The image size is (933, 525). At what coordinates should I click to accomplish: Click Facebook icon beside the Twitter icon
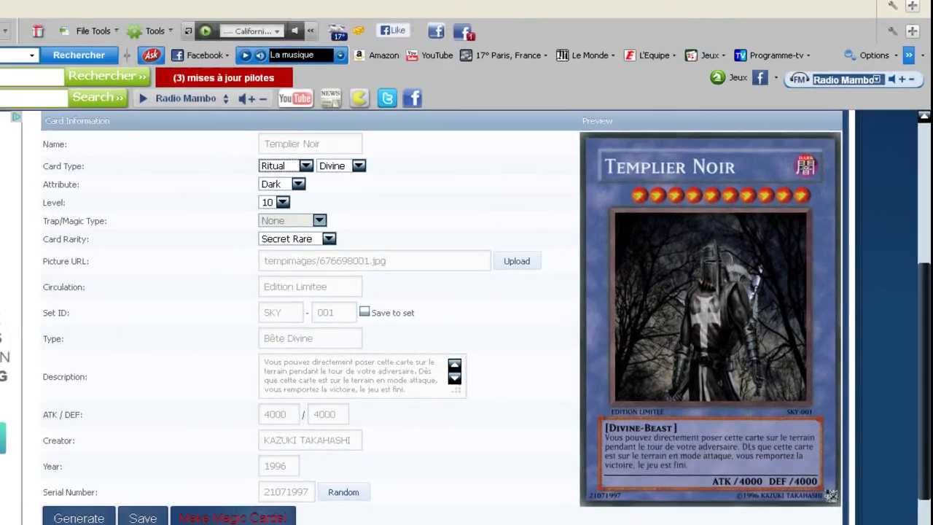pyautogui.click(x=413, y=98)
